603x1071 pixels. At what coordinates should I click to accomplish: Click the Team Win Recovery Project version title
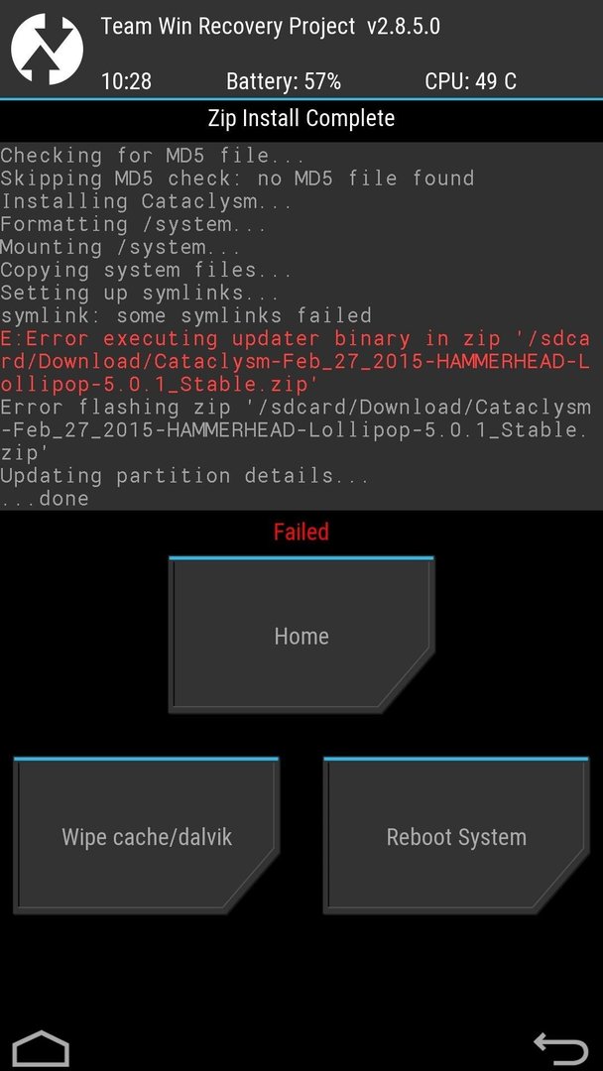[x=271, y=28]
